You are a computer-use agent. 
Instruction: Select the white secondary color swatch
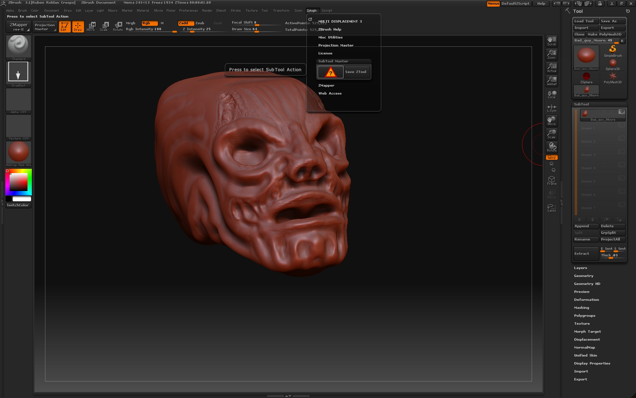(22, 199)
